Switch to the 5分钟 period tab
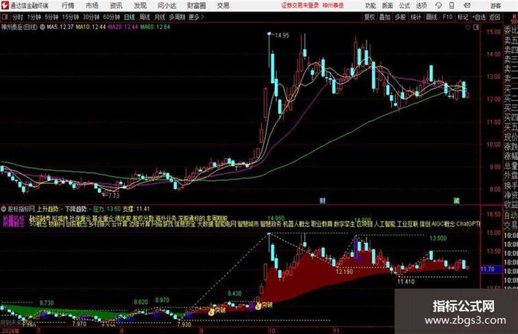This screenshot has width=518, height=334. tap(52, 17)
